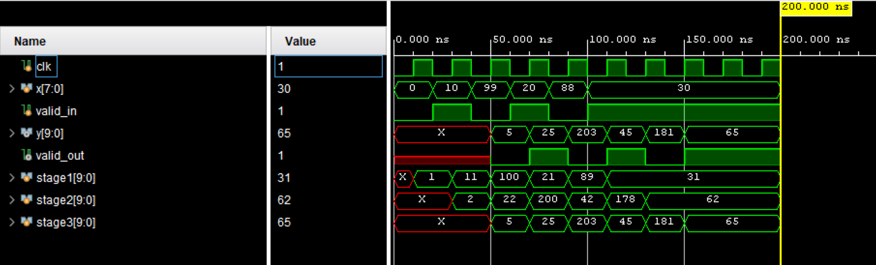This screenshot has width=876, height=265.
Task: Click the clk signal icon
Action: pyautogui.click(x=26, y=66)
